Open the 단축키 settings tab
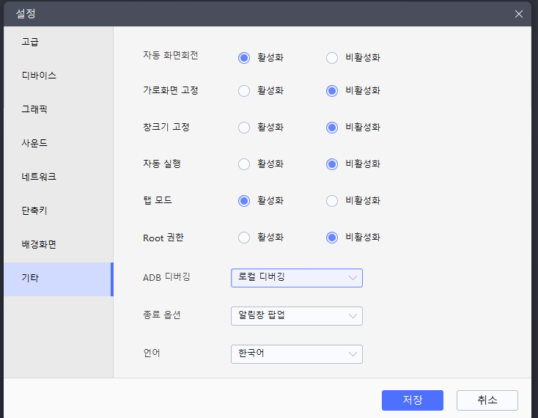 pyautogui.click(x=59, y=210)
